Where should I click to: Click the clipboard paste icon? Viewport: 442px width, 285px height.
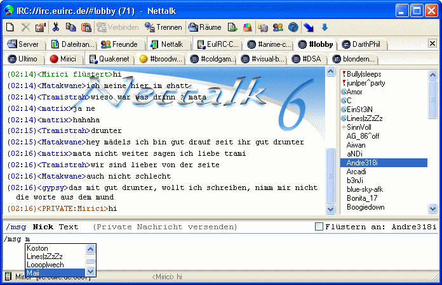coord(86,27)
